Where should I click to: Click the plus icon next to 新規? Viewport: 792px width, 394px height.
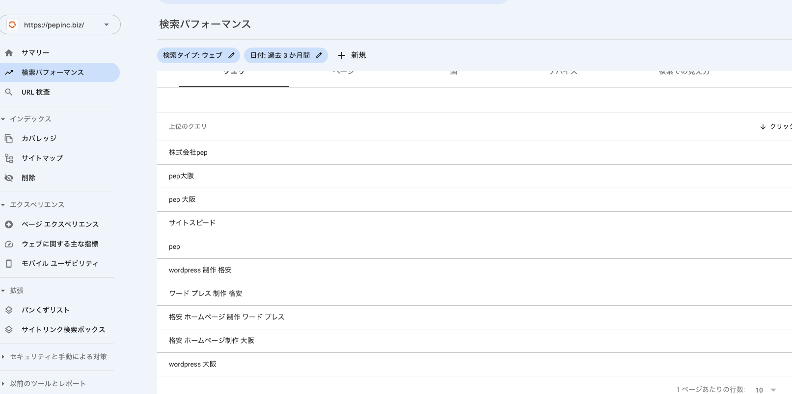click(x=341, y=55)
